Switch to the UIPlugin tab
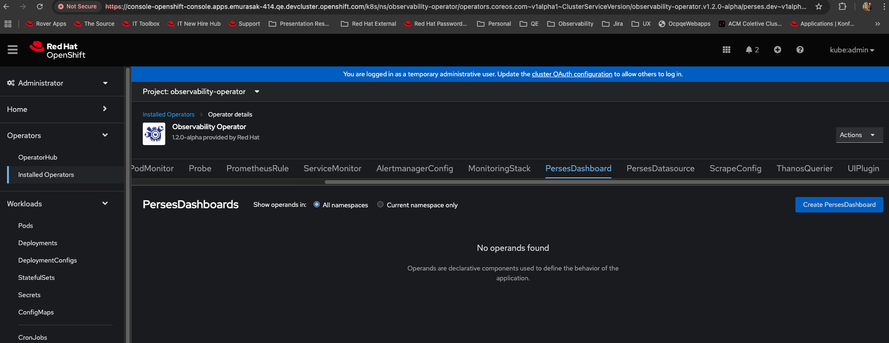 (864, 168)
